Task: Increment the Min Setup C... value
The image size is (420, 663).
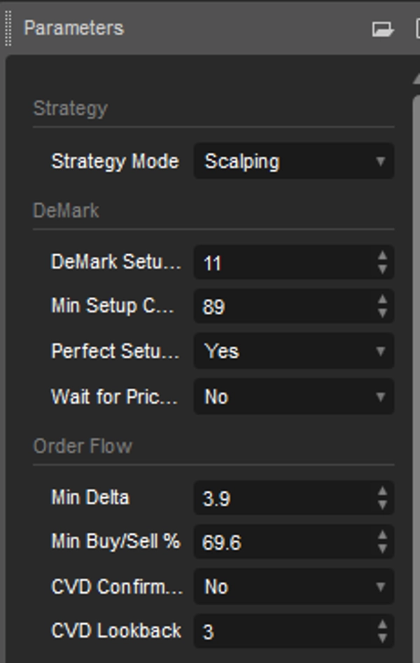Action: coord(382,300)
